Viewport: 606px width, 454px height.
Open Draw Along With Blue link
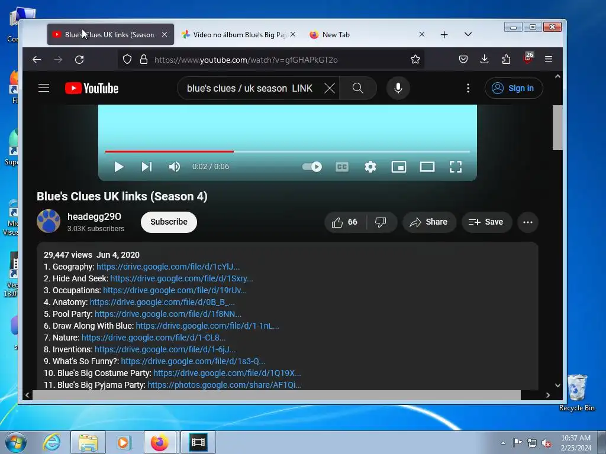coord(207,326)
